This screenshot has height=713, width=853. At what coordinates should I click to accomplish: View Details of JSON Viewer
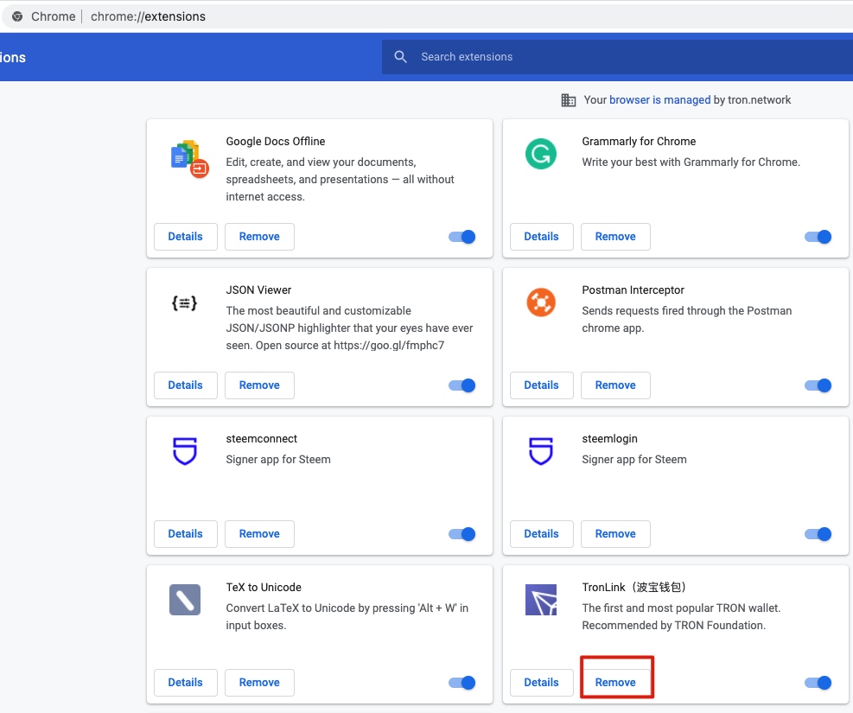[186, 385]
